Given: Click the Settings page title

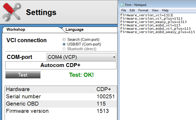Looking at the screenshot, I should 41,12.
